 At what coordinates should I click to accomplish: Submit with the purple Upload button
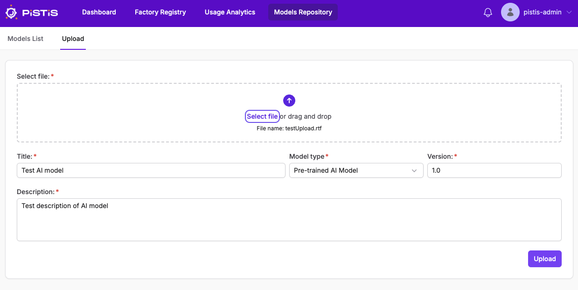coord(544,259)
